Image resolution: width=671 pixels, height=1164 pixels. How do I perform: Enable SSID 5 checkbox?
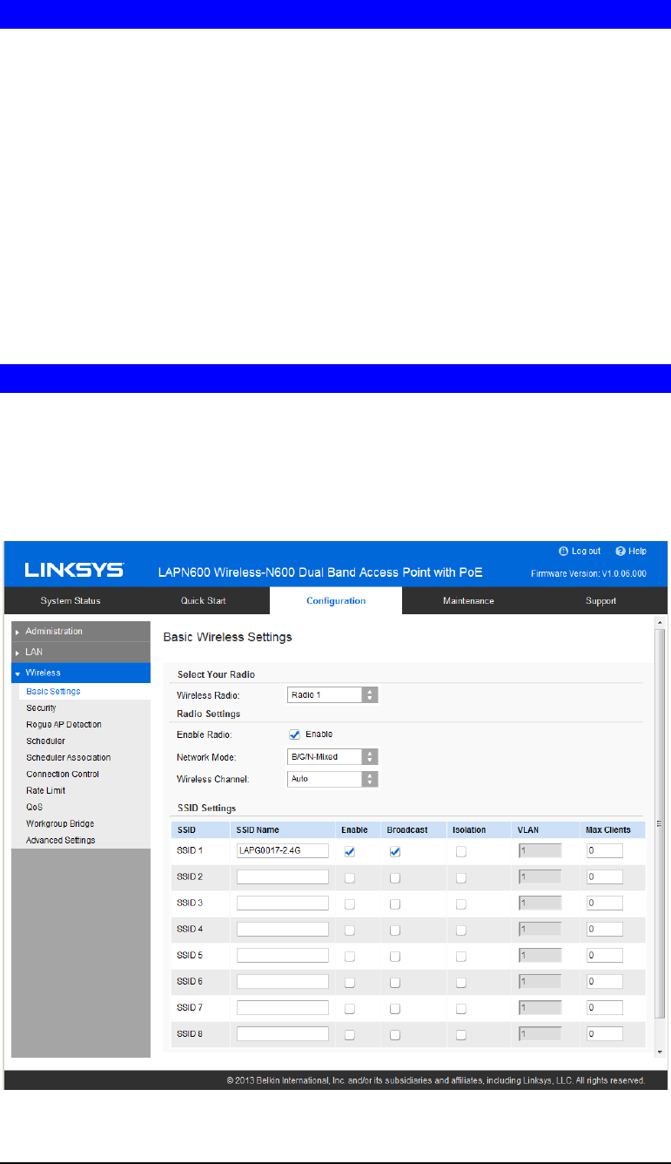pos(350,957)
